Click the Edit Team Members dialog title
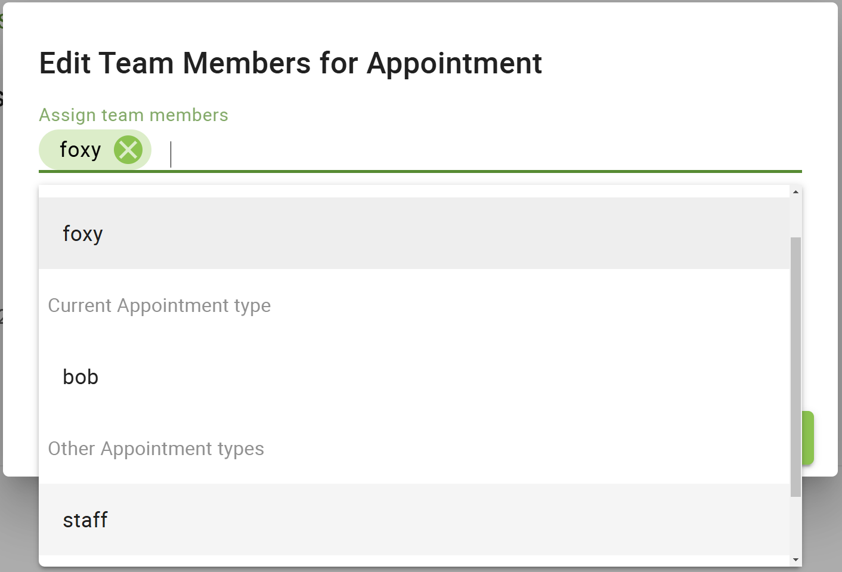Image resolution: width=842 pixels, height=572 pixels. tap(290, 63)
